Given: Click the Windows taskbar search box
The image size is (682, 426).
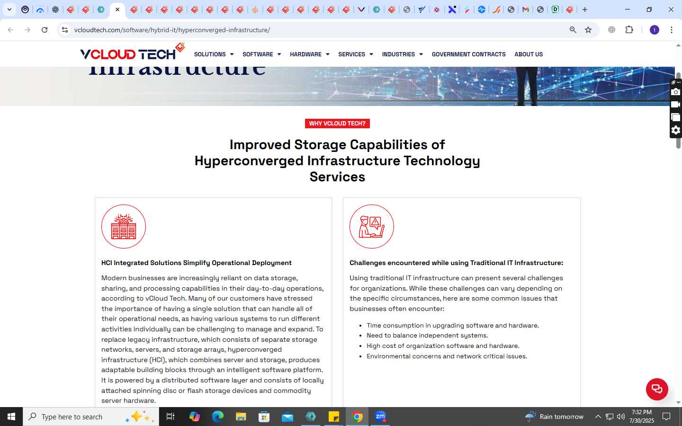Looking at the screenshot, I should point(91,417).
